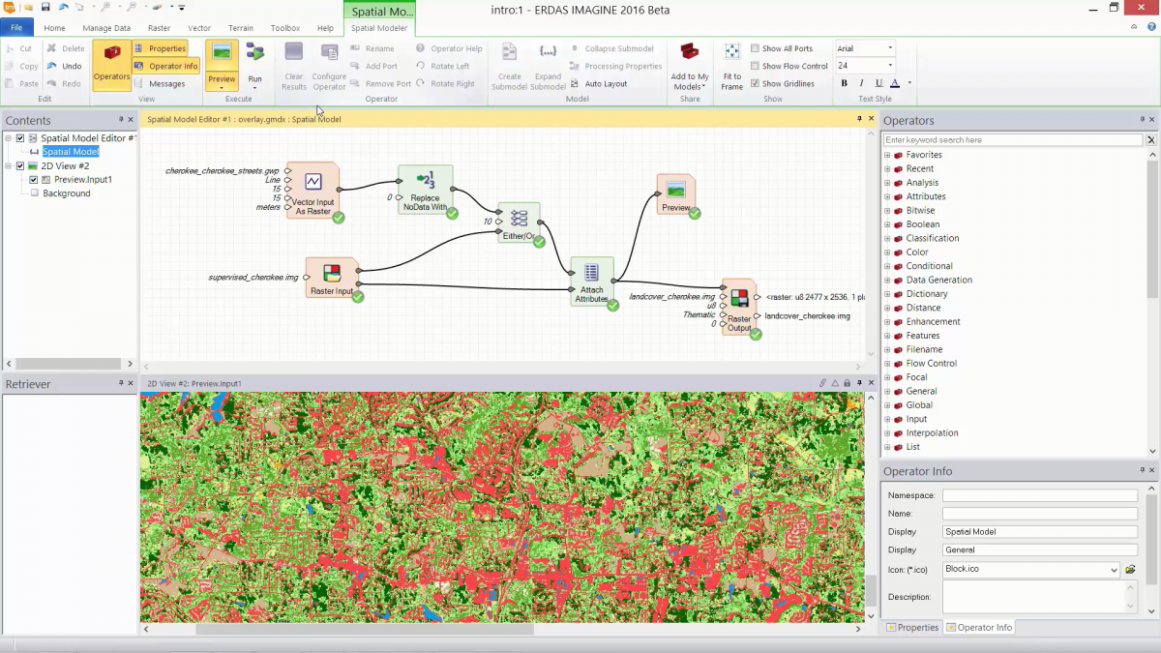Image resolution: width=1161 pixels, height=653 pixels.
Task: Run the spatial model
Action: point(254,65)
